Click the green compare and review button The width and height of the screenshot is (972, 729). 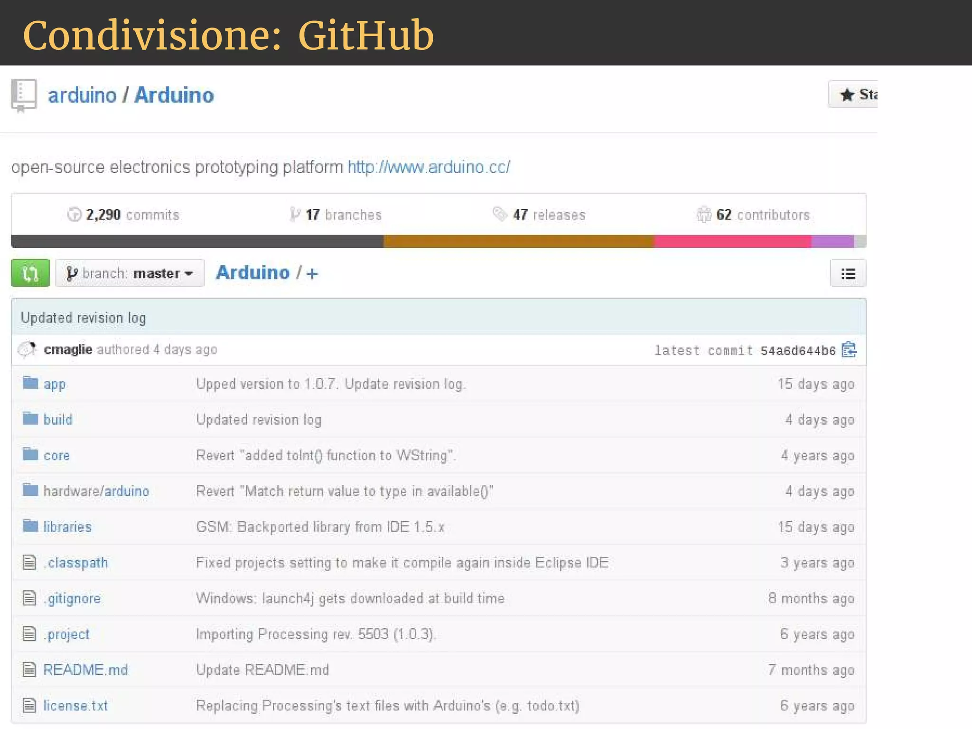[x=30, y=273]
